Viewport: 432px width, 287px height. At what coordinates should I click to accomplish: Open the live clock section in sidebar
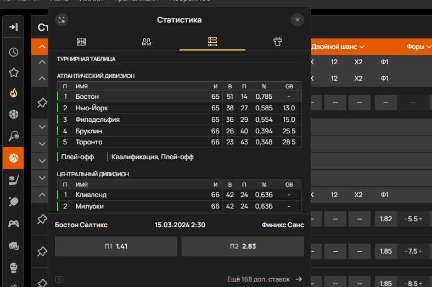(x=14, y=52)
